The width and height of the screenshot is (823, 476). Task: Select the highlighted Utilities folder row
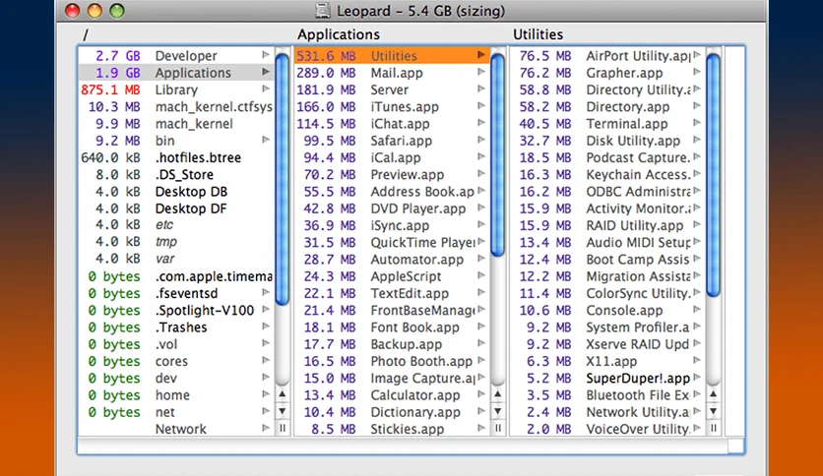(x=392, y=56)
